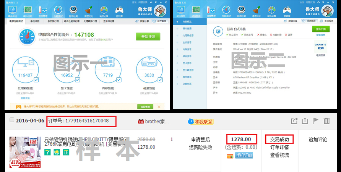The image size is (341, 172).
Task: Tick the checkbox beside order date 2016-04-06
Action: point(12,120)
